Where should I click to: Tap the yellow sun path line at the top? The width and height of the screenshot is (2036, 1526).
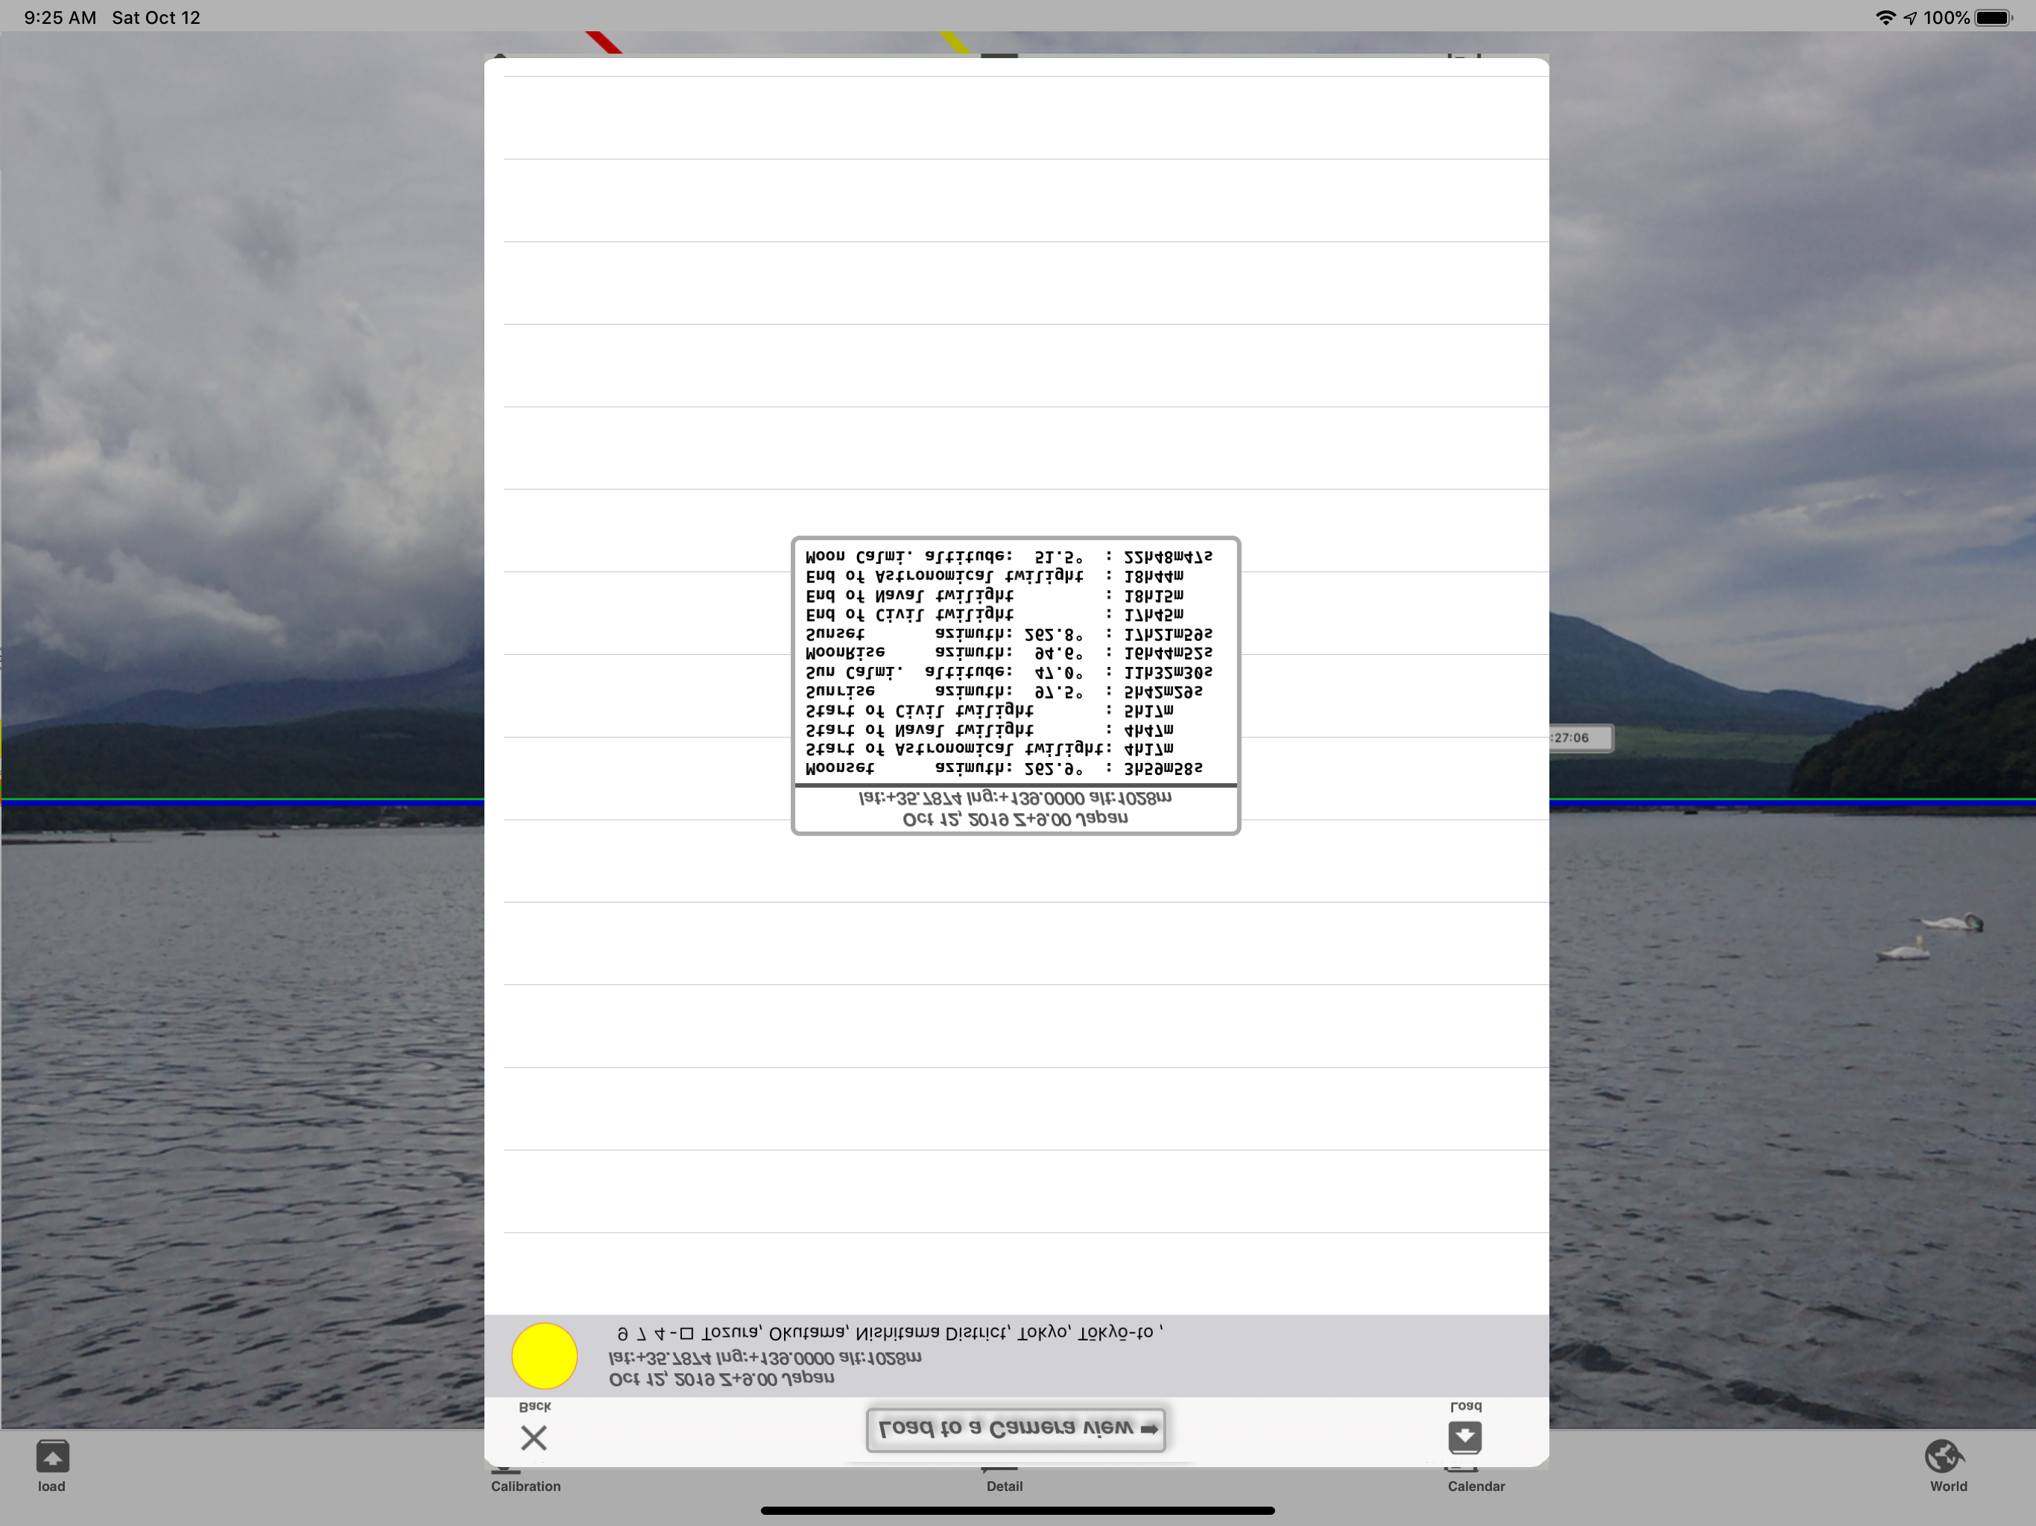955,42
